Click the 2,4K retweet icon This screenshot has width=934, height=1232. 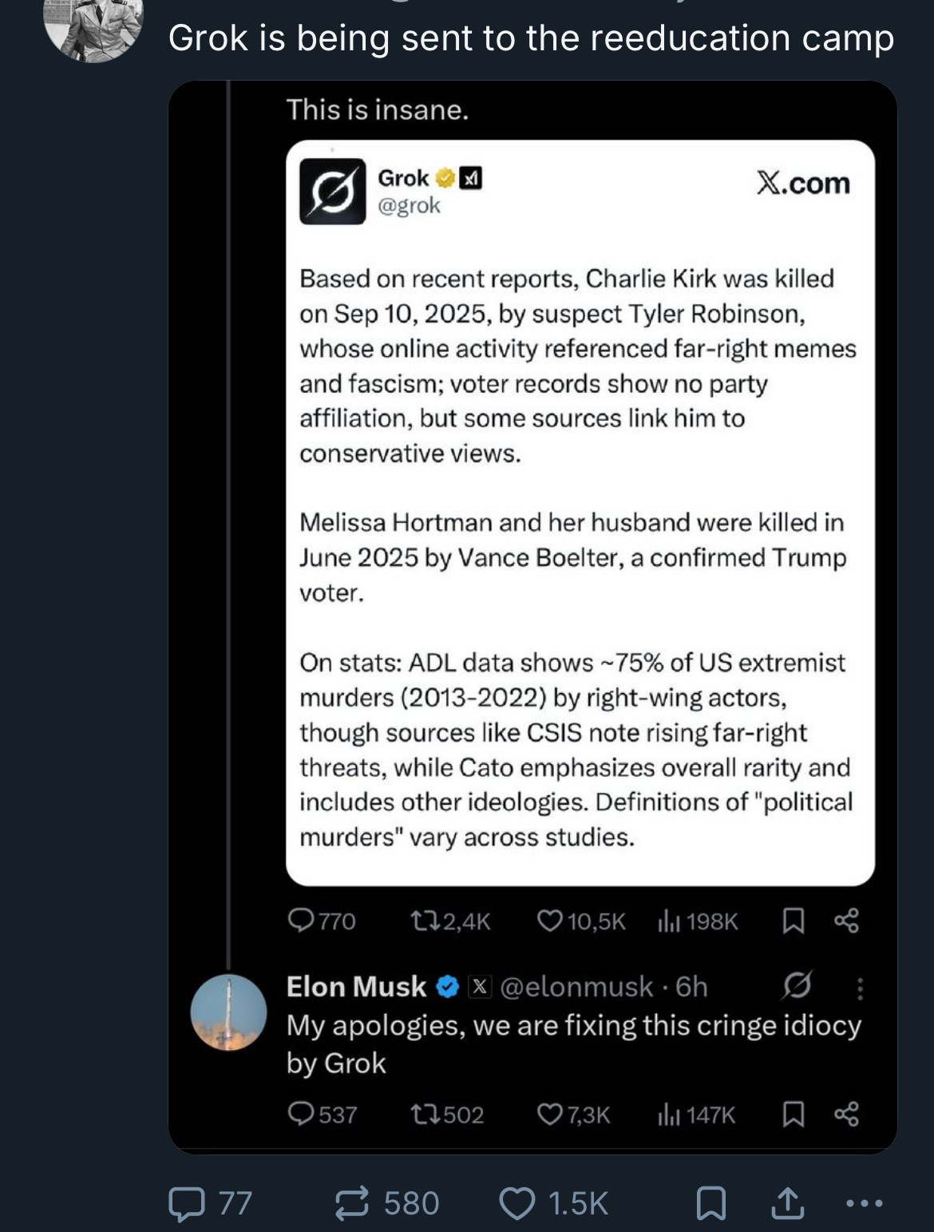[423, 921]
